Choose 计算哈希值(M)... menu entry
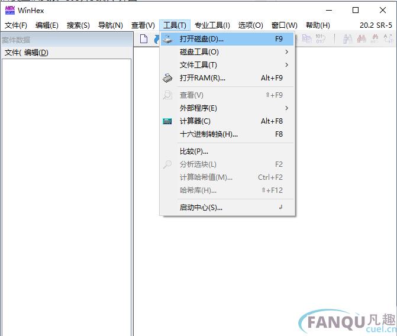 point(227,177)
